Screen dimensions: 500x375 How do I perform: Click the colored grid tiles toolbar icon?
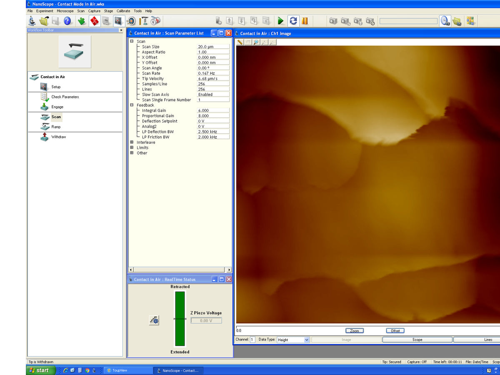pos(470,21)
